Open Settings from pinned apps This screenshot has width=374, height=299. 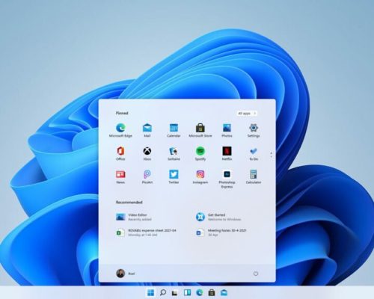[254, 130]
